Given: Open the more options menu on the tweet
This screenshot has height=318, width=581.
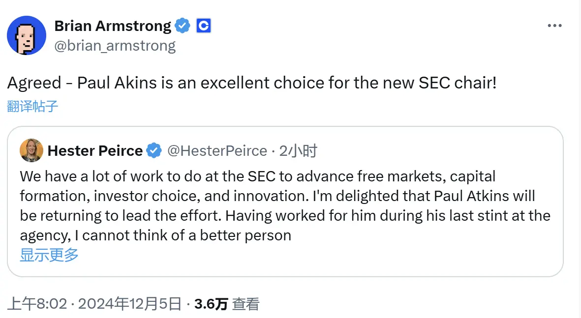Looking at the screenshot, I should [555, 25].
